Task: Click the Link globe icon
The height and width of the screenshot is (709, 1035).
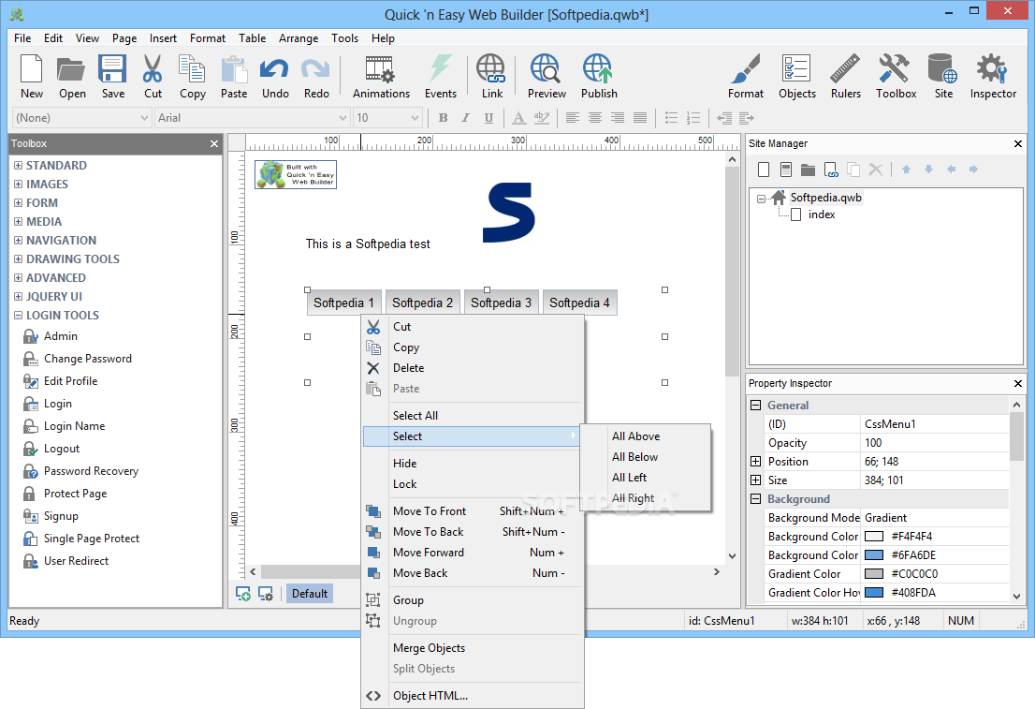Action: [x=491, y=77]
